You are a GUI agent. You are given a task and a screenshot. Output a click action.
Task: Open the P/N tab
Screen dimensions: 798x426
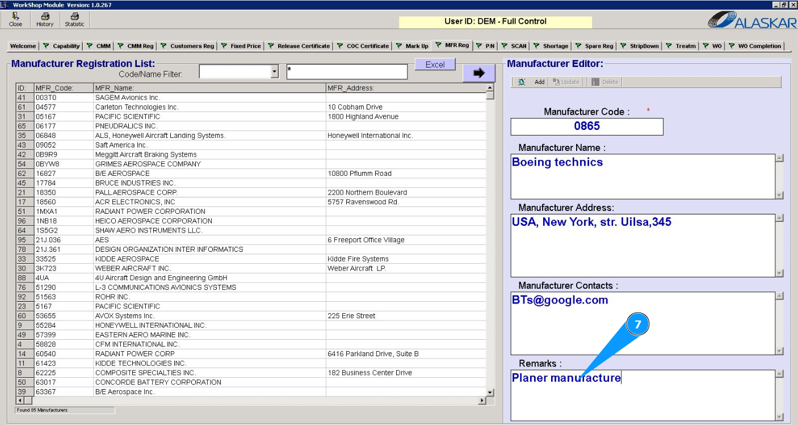click(485, 46)
